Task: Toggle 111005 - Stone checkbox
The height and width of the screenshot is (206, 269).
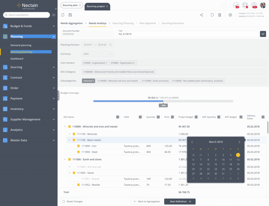Action: 74,173
